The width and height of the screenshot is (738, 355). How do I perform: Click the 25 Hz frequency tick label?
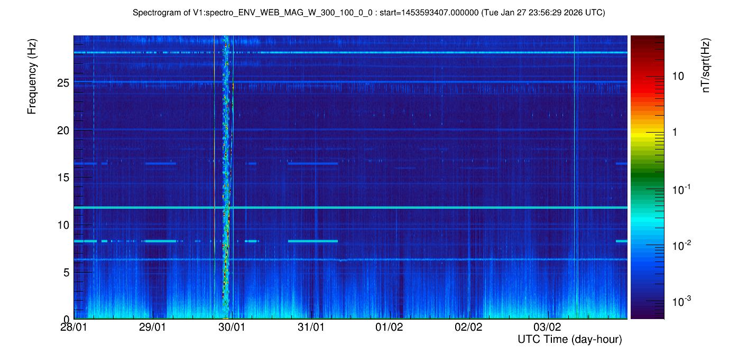tap(64, 83)
